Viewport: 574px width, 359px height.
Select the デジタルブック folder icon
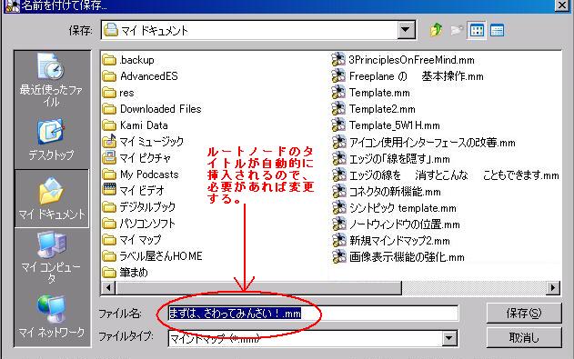(109, 207)
